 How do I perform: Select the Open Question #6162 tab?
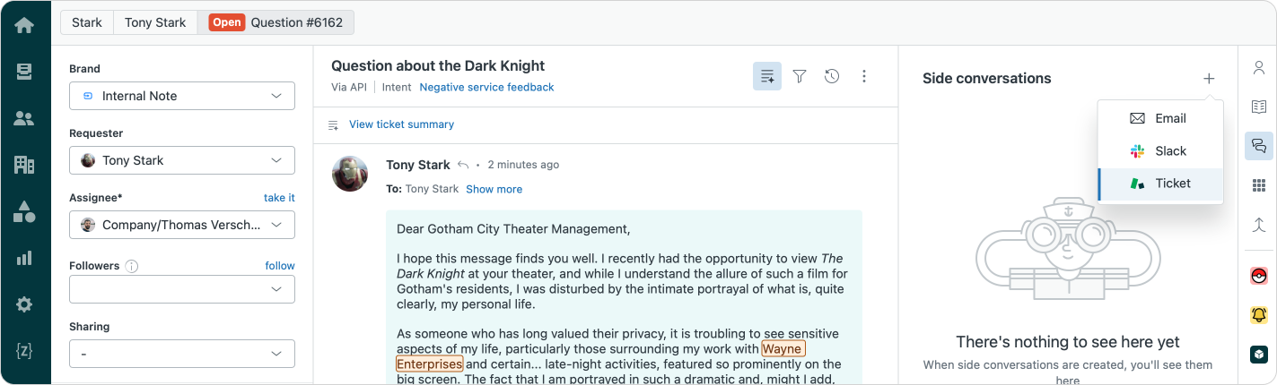coord(276,22)
